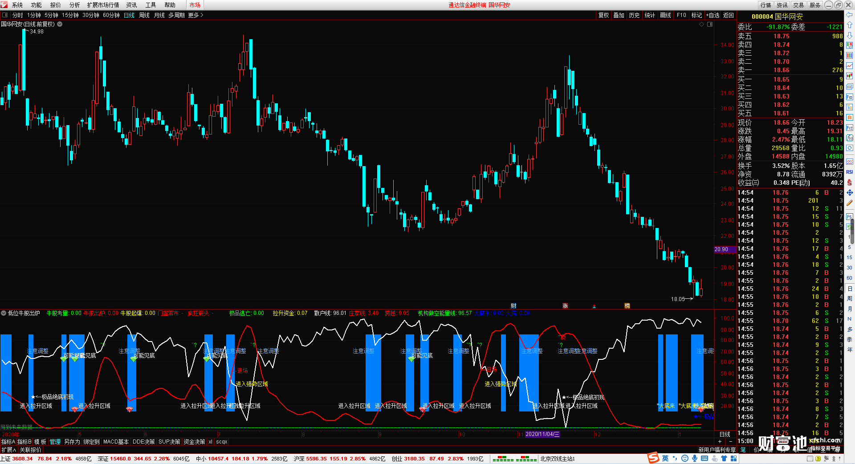Click the up arrow for previous stock
Image resolution: width=855 pixels, height=464 pixels.
coord(850,25)
